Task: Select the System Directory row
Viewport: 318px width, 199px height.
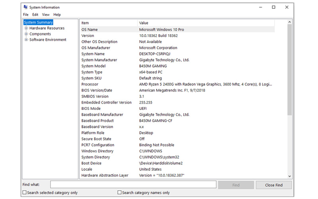Action: pos(178,157)
